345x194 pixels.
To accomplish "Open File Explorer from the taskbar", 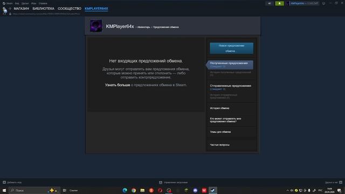I will tap(142, 190).
